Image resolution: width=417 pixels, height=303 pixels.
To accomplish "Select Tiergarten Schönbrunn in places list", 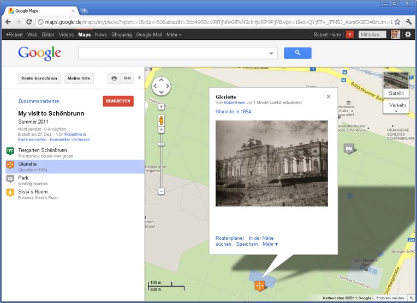I will pos(43,150).
